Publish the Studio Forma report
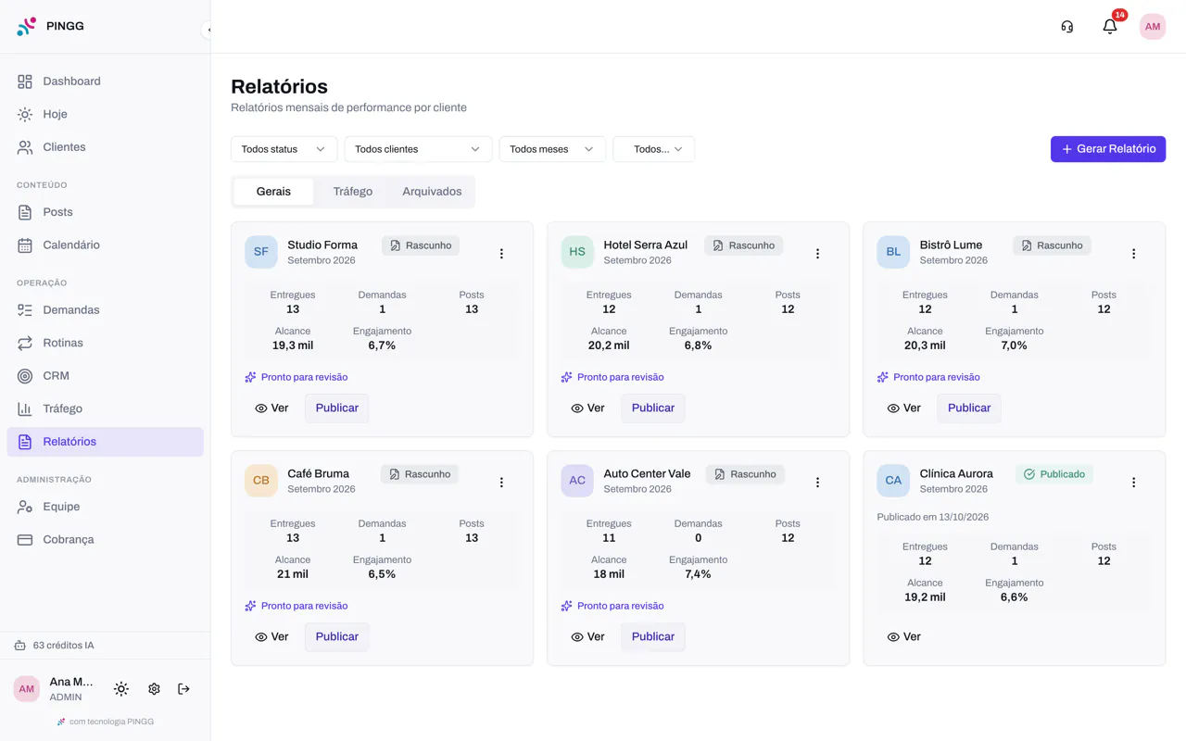The width and height of the screenshot is (1186, 741). click(337, 408)
